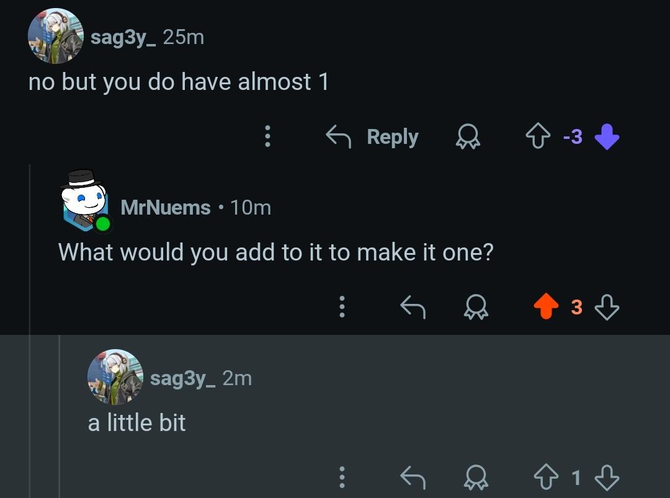View sag3y_ avatar on the 2m comment
Image resolution: width=670 pixels, height=498 pixels.
coord(115,377)
